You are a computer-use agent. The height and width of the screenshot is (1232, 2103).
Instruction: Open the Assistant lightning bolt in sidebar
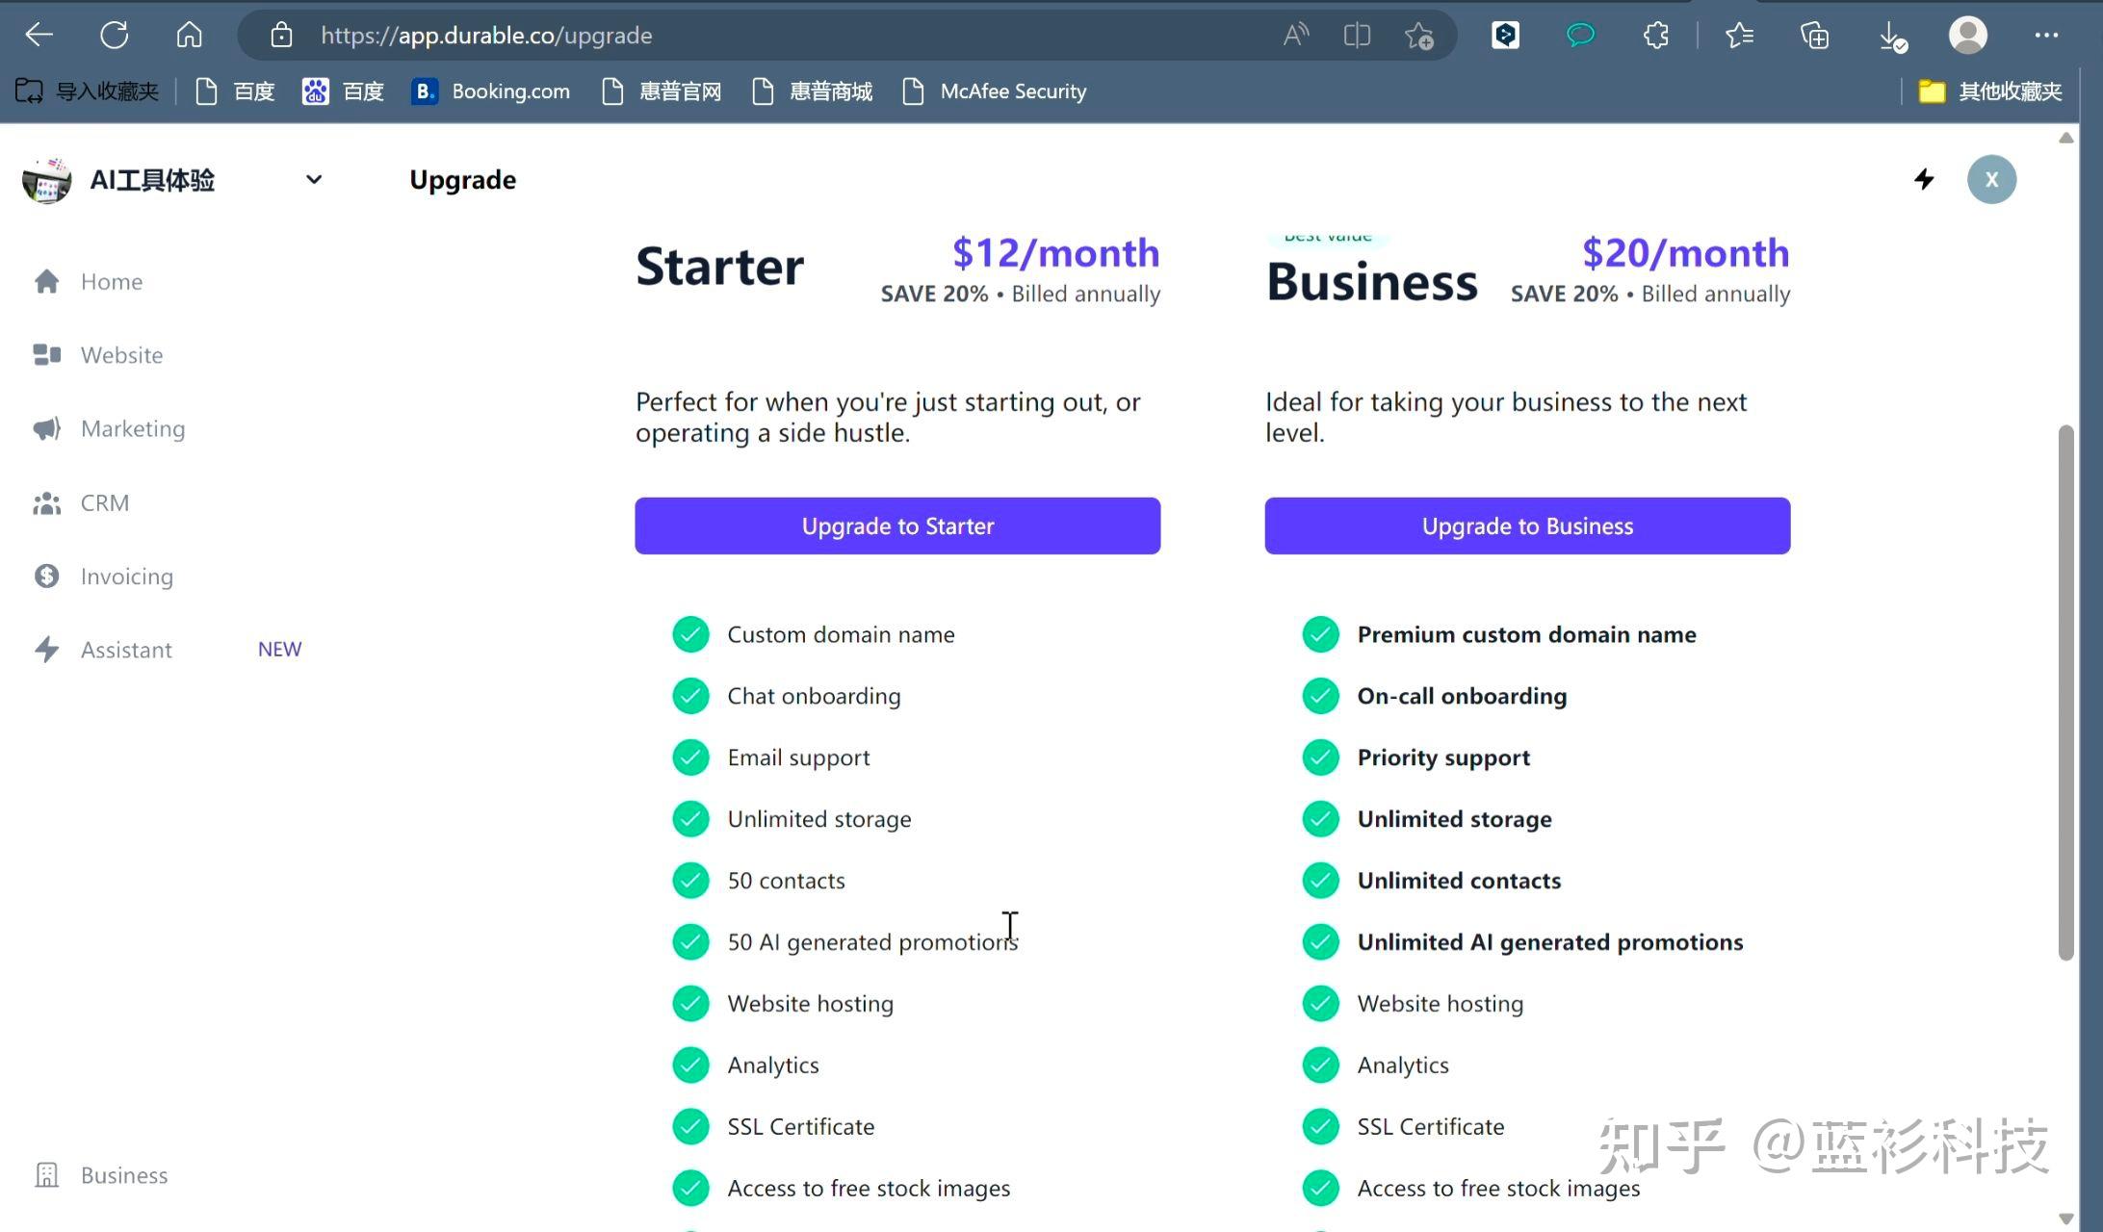46,650
